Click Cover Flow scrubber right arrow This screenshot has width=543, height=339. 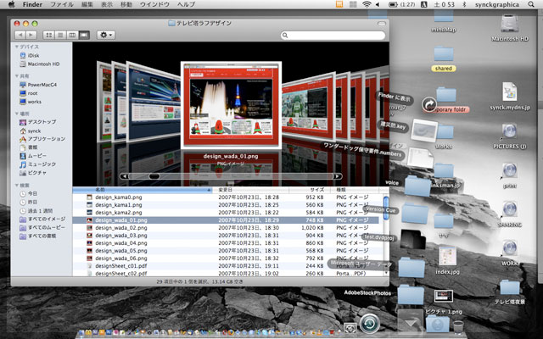337,176
